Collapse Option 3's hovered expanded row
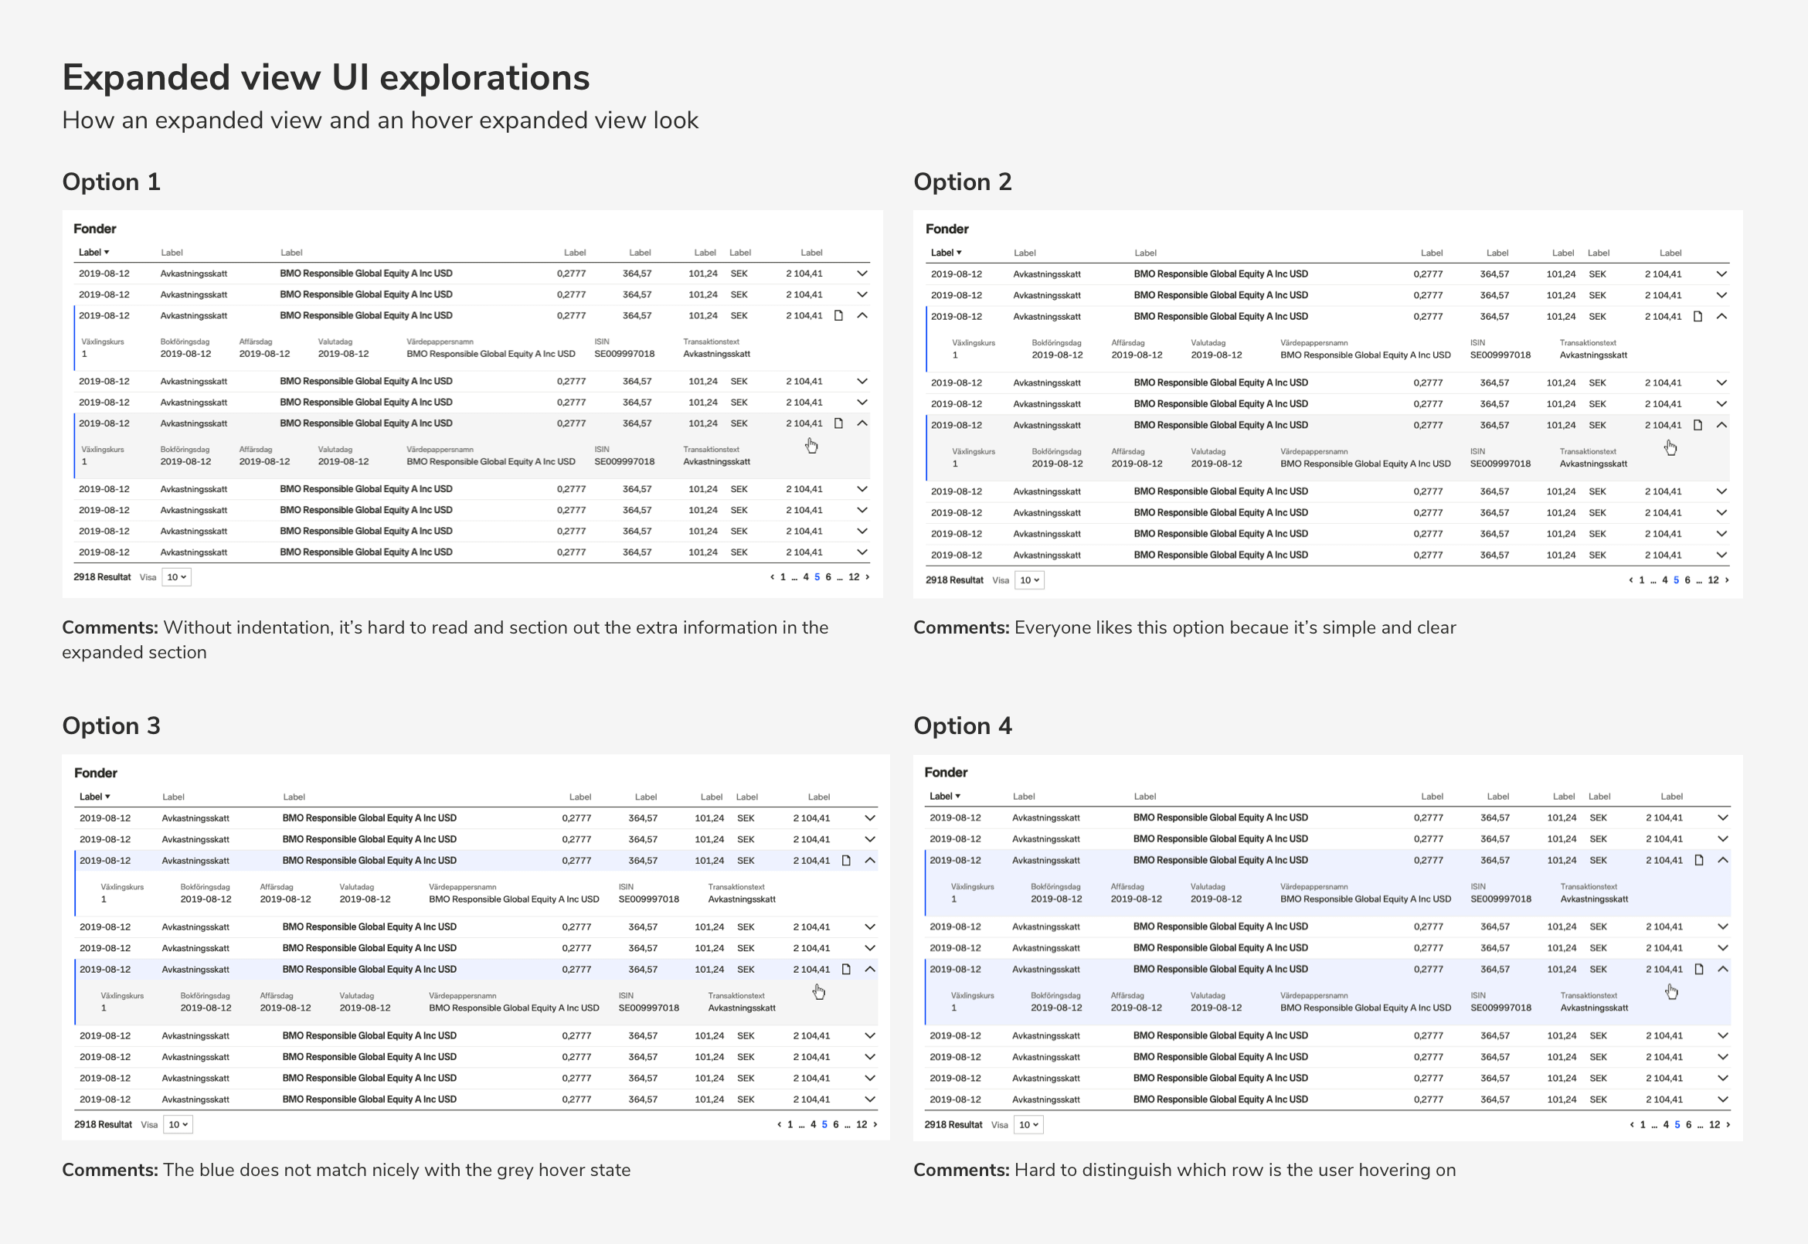This screenshot has height=1244, width=1808. tap(870, 969)
